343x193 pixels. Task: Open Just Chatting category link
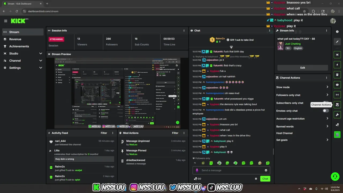[293, 44]
